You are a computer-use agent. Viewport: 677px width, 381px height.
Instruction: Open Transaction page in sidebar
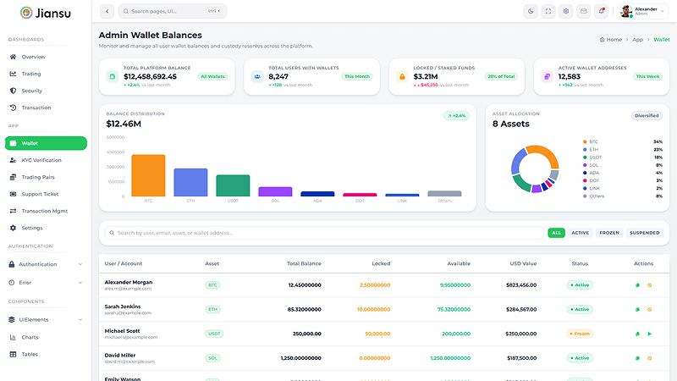(x=46, y=108)
